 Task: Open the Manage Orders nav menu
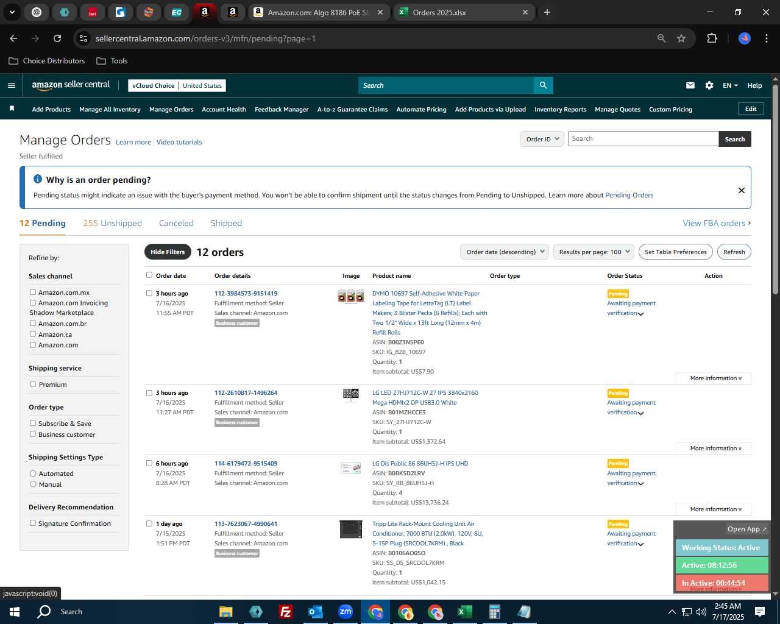click(x=171, y=109)
